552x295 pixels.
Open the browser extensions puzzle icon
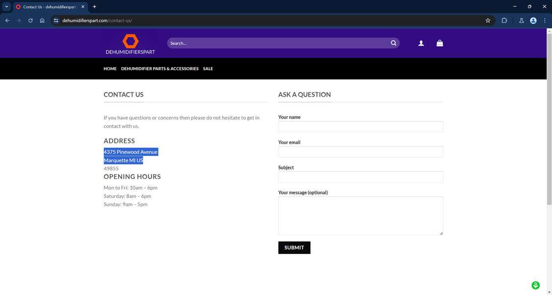(x=504, y=21)
